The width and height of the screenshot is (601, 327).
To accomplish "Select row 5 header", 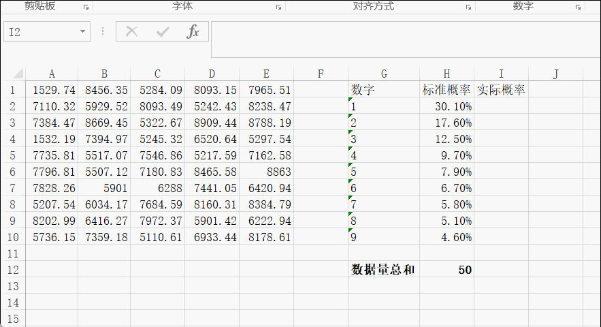I will pos(13,155).
